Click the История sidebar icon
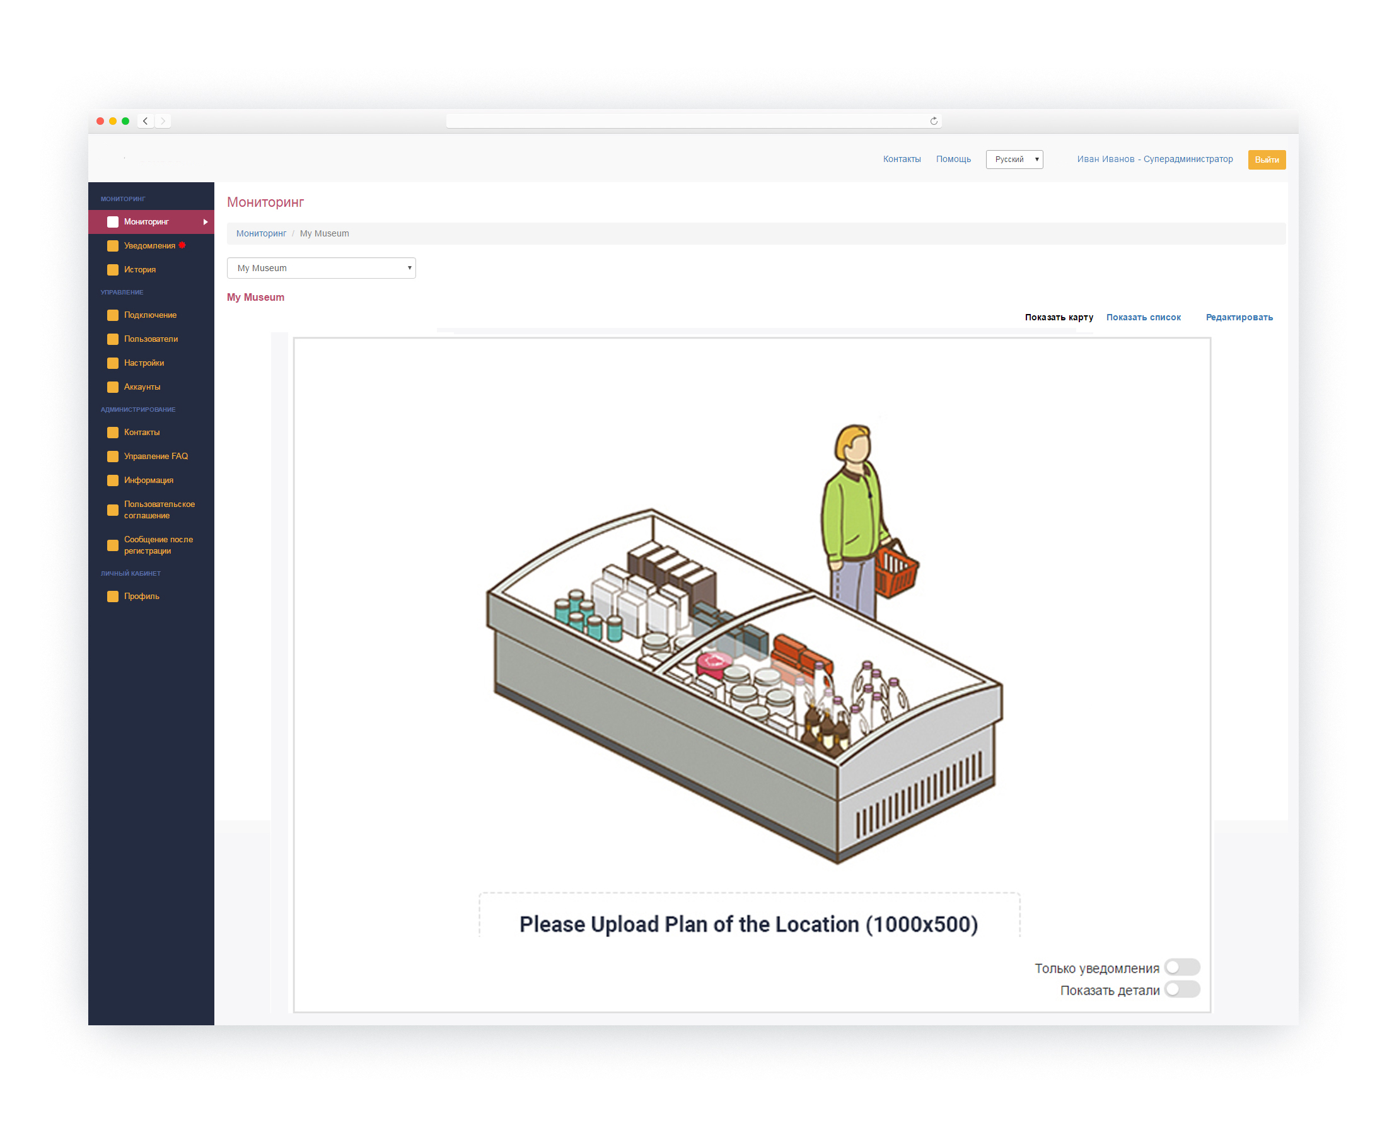The height and width of the screenshot is (1135, 1387). (112, 269)
